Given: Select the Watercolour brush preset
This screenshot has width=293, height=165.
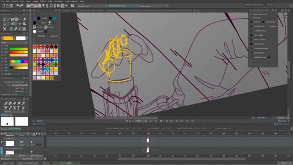Looking at the screenshot, I should click(260, 31).
